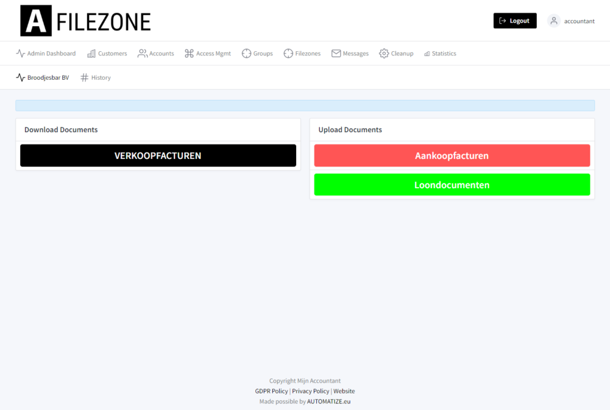
Task: Click the red Aankoopfacturen upload button
Action: click(452, 155)
